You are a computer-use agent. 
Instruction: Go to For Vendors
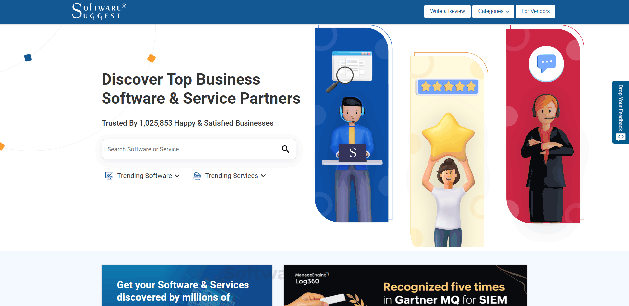coord(535,11)
